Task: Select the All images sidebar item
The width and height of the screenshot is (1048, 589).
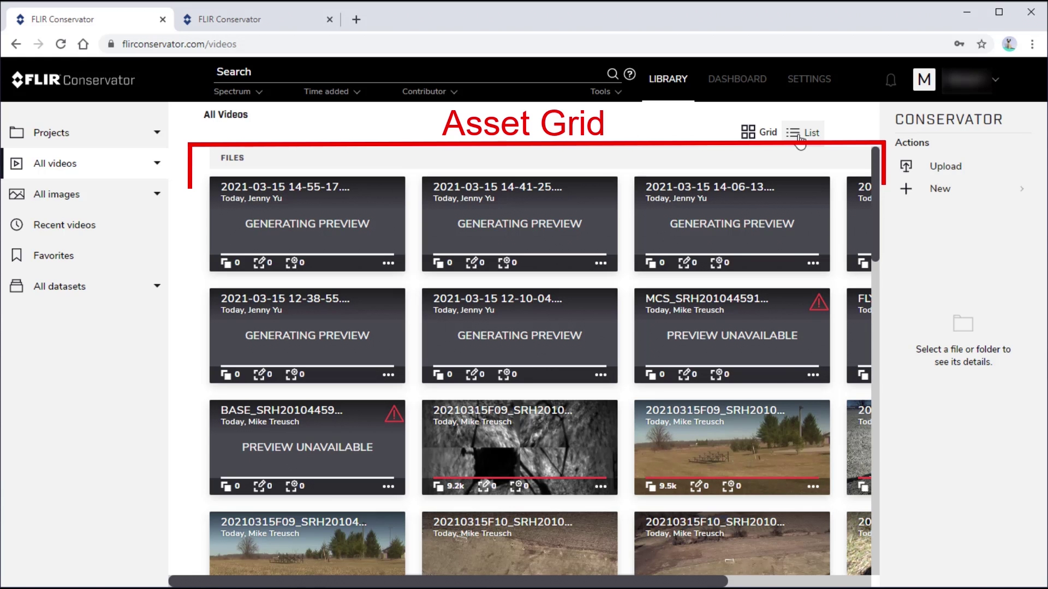Action: [56, 194]
